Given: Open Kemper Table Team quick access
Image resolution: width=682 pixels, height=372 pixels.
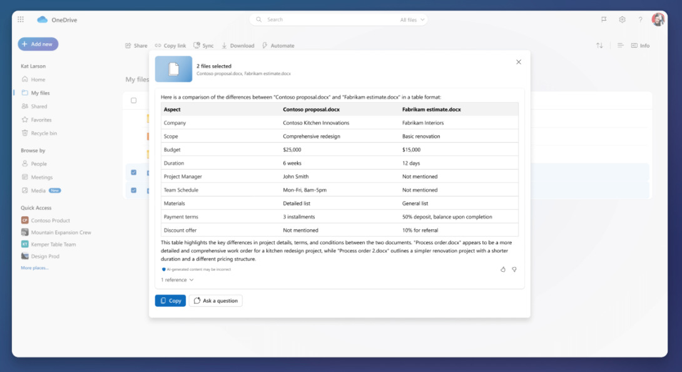Looking at the screenshot, I should pos(48,244).
